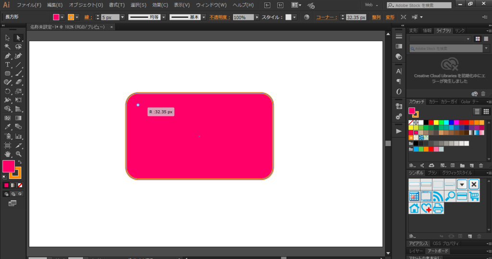Select the Paintbrush tool
The height and width of the screenshot is (259, 492).
[x=18, y=73]
